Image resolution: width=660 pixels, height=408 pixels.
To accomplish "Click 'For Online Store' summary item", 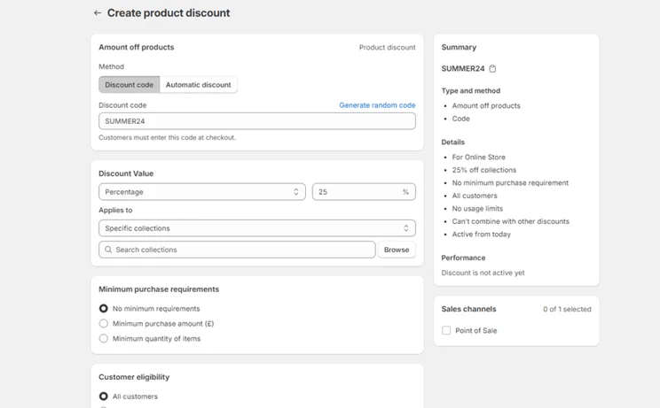I will (478, 157).
